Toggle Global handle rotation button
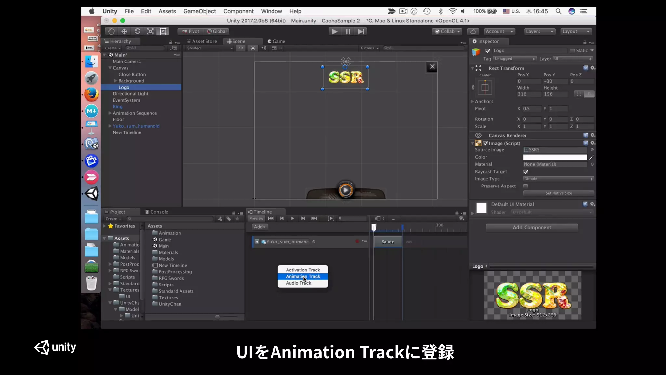The width and height of the screenshot is (666, 375). (217, 31)
